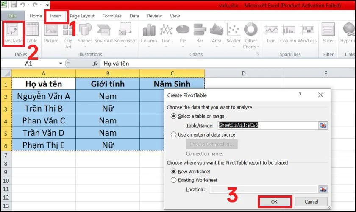Redo the last action
Image resolution: width=356 pixels, height=212 pixels.
[x=35, y=4]
